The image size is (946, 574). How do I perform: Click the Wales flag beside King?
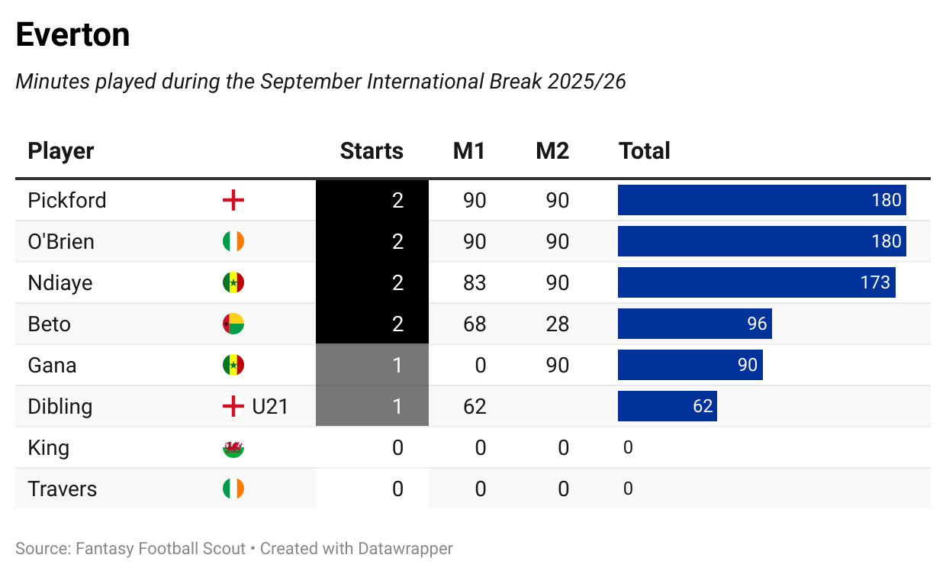(233, 448)
